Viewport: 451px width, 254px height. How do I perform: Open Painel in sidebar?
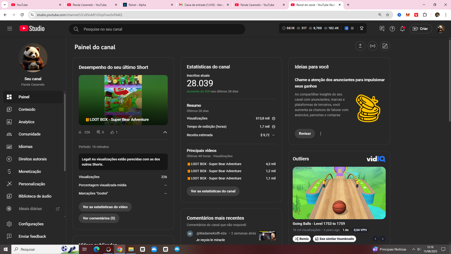(x=33, y=97)
